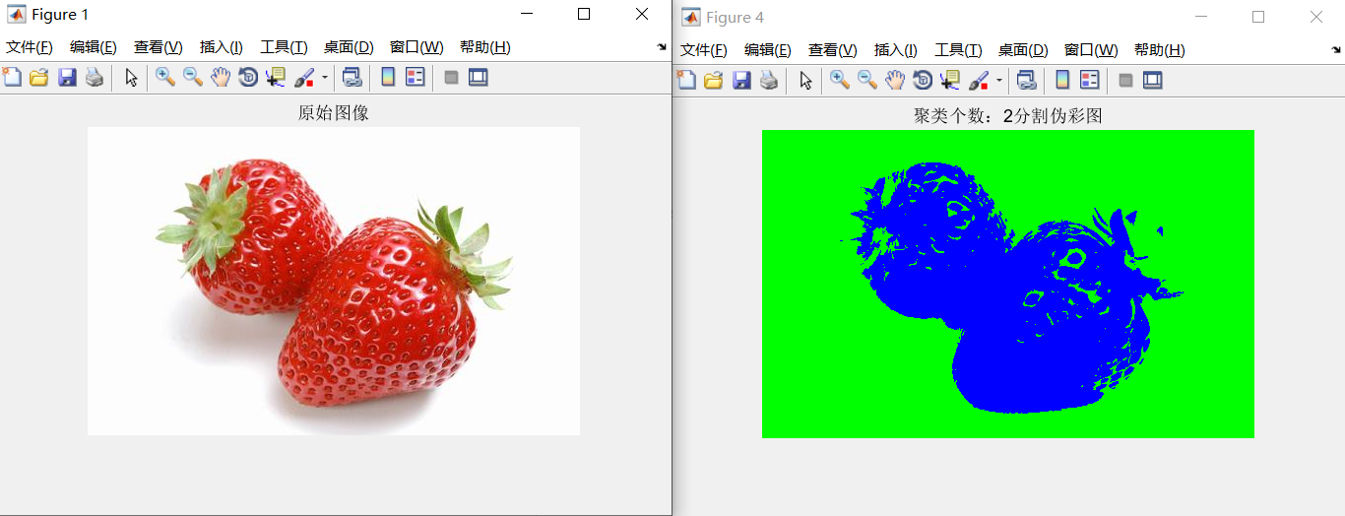Activate Zoom Out tool in Figure 1
1345x516 pixels.
pos(193,77)
